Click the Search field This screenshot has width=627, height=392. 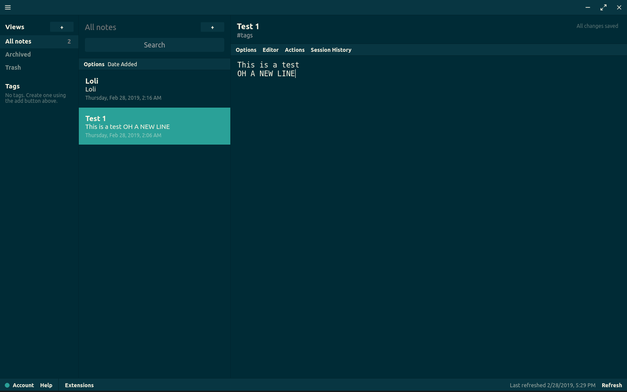point(154,44)
